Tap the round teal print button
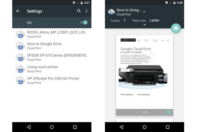198x132 pixels. (176, 28)
